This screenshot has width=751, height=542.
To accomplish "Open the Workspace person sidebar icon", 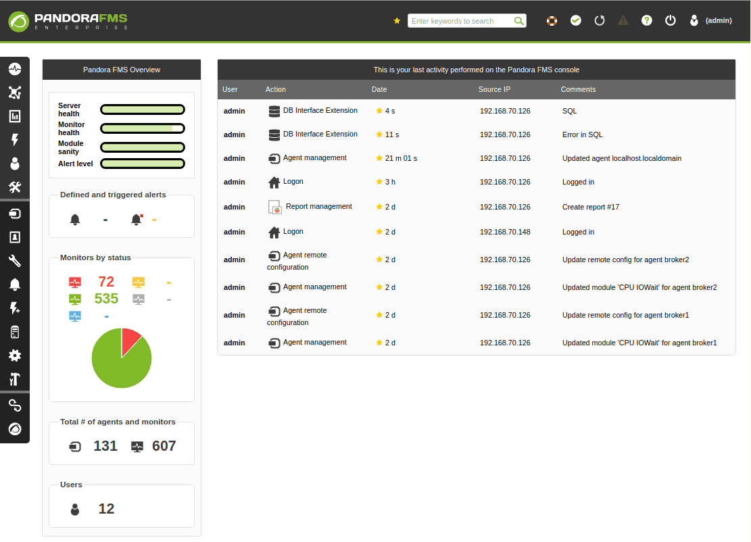I will coord(15,164).
